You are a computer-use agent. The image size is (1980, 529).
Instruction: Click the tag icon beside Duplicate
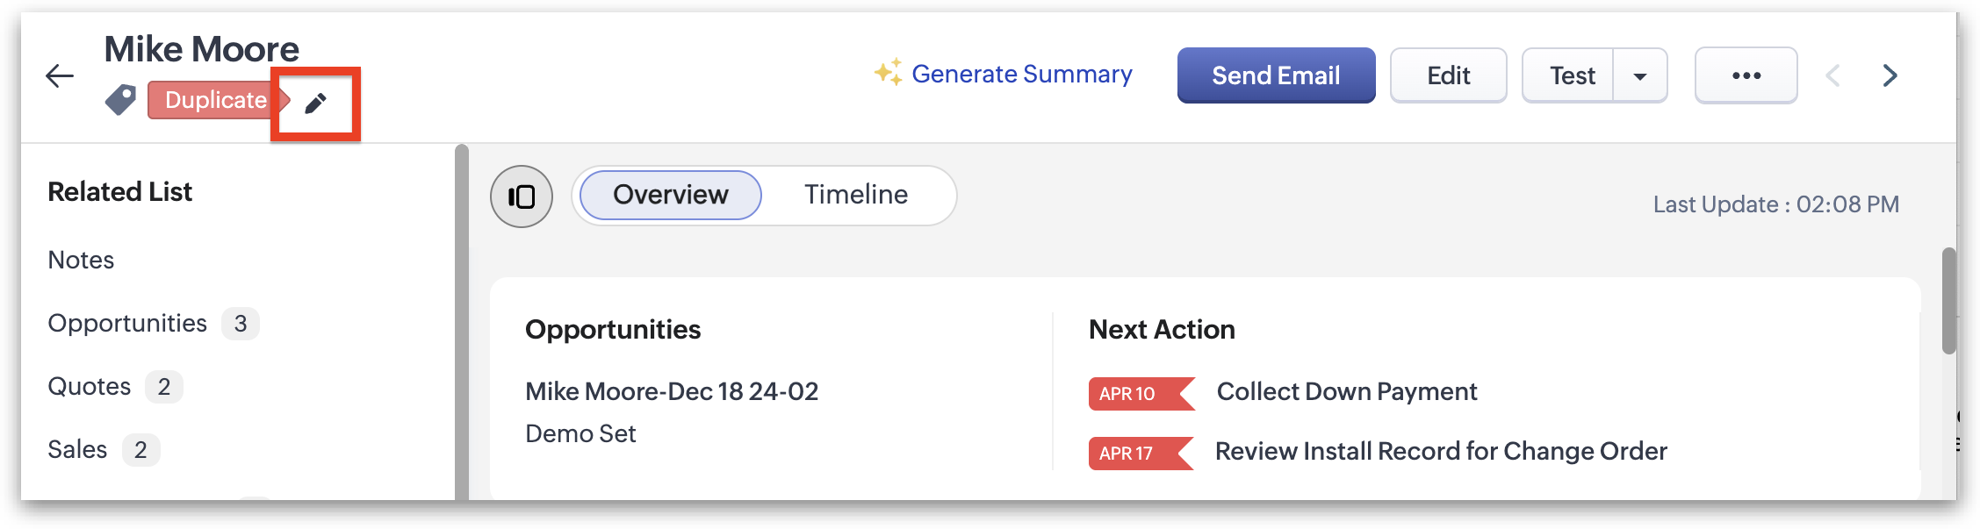pos(120,100)
